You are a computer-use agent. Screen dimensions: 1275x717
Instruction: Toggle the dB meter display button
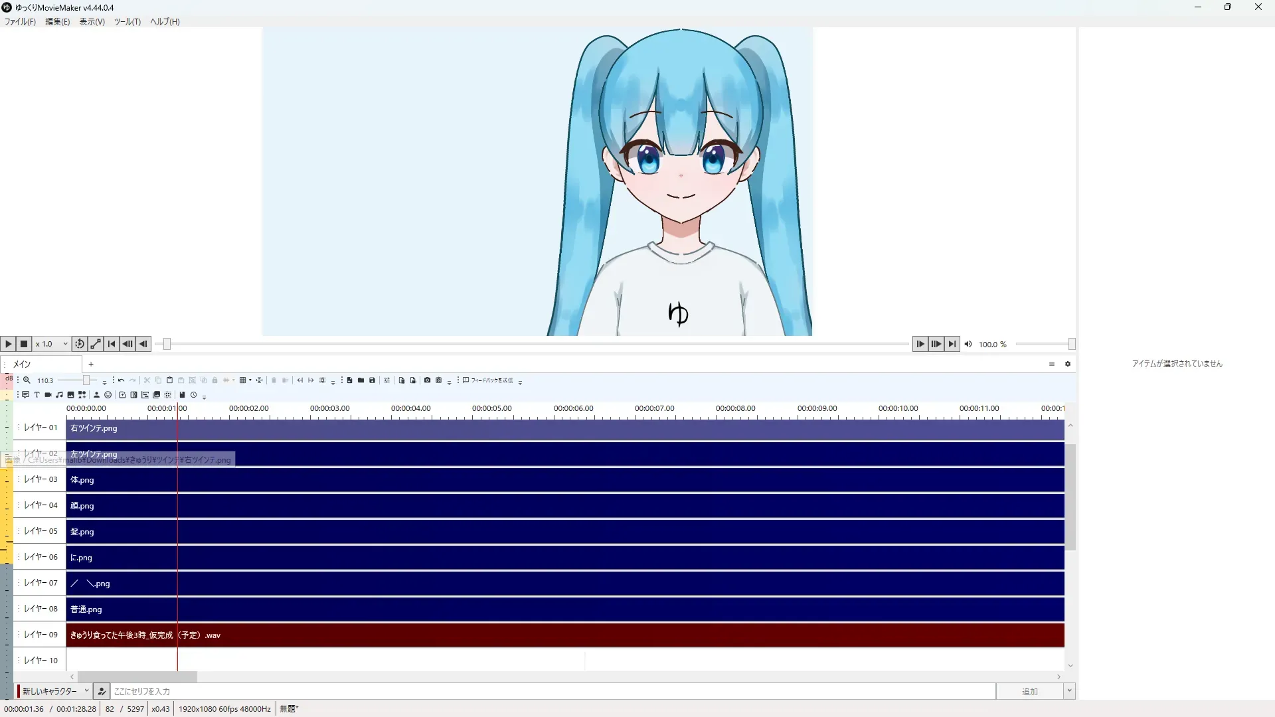pyautogui.click(x=9, y=378)
